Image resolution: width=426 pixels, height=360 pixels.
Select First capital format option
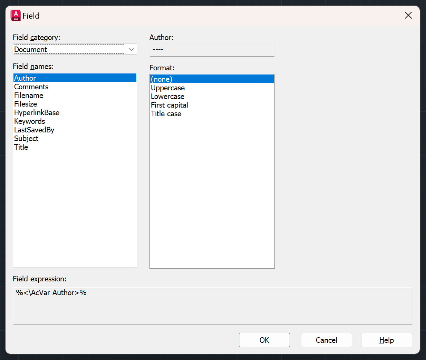tap(169, 105)
